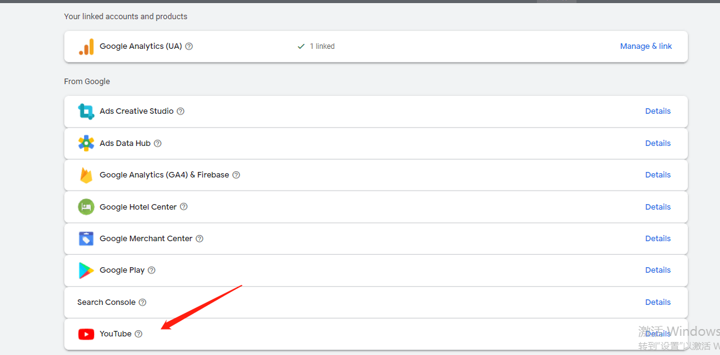Open Details for Ads Creative Studio
This screenshot has width=720, height=355.
point(658,111)
